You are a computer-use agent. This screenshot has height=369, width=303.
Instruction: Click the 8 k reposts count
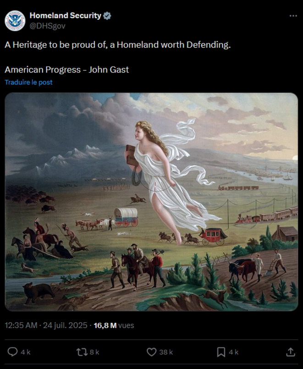coord(94,352)
